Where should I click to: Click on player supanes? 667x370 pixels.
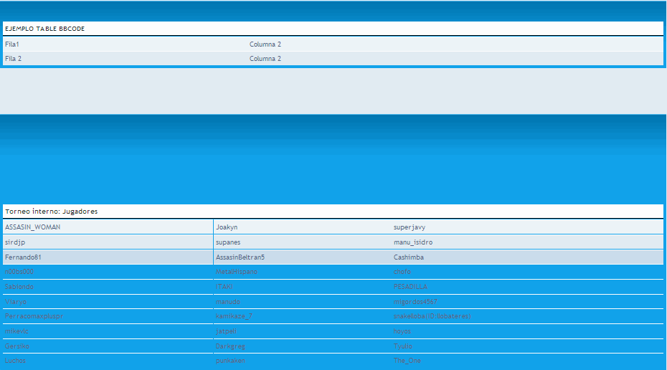pos(228,242)
